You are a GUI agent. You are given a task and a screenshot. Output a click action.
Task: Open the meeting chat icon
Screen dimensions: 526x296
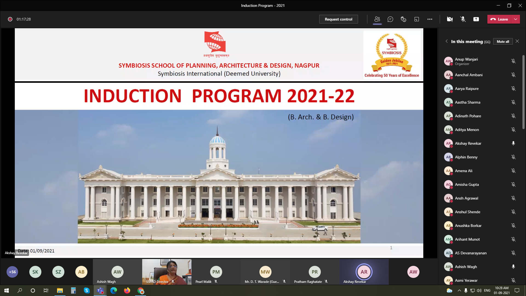[x=390, y=19]
